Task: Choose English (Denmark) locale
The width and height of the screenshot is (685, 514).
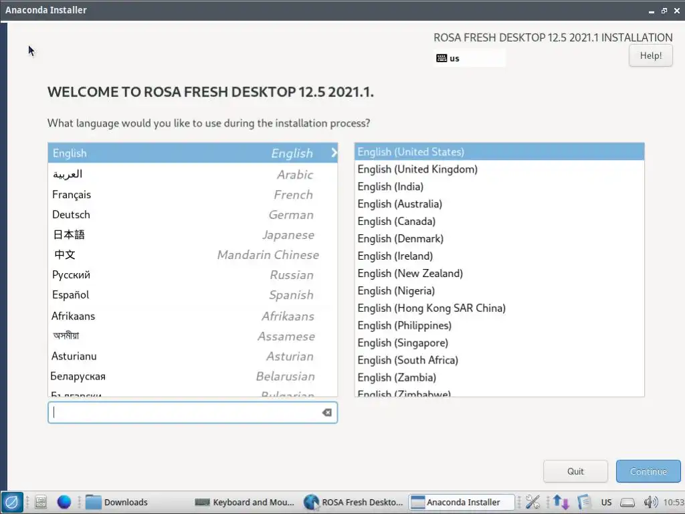Action: tap(499, 239)
